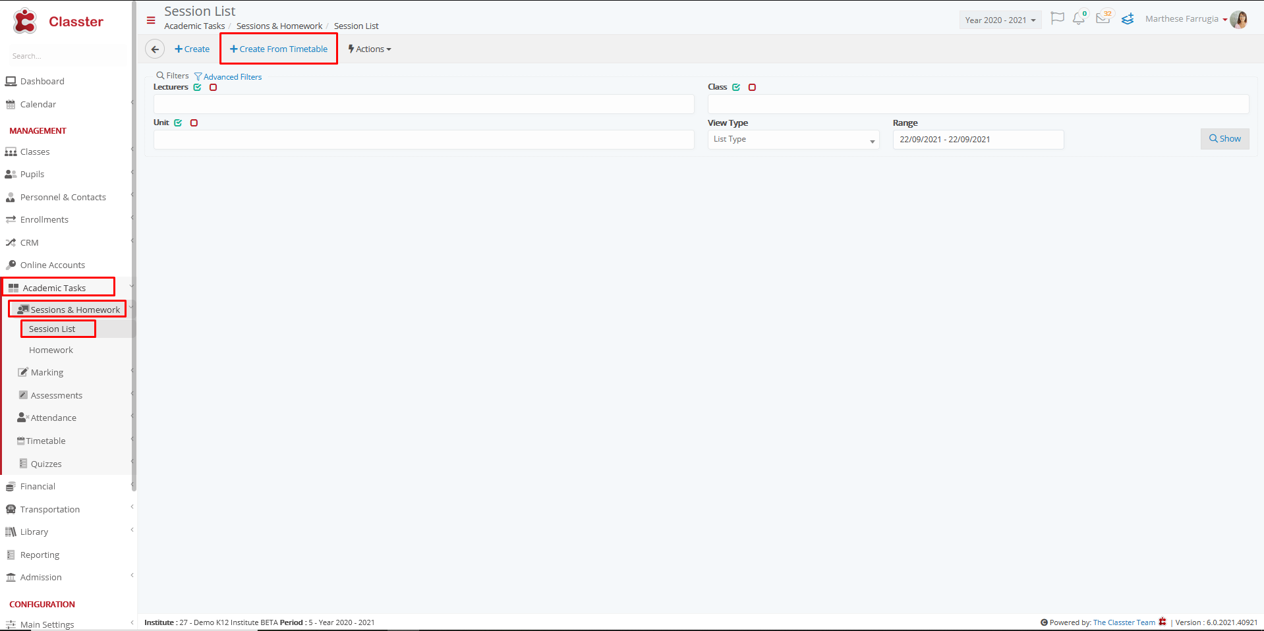Click the Admission building icon
Viewport: 1264px width, 631px height.
[11, 578]
